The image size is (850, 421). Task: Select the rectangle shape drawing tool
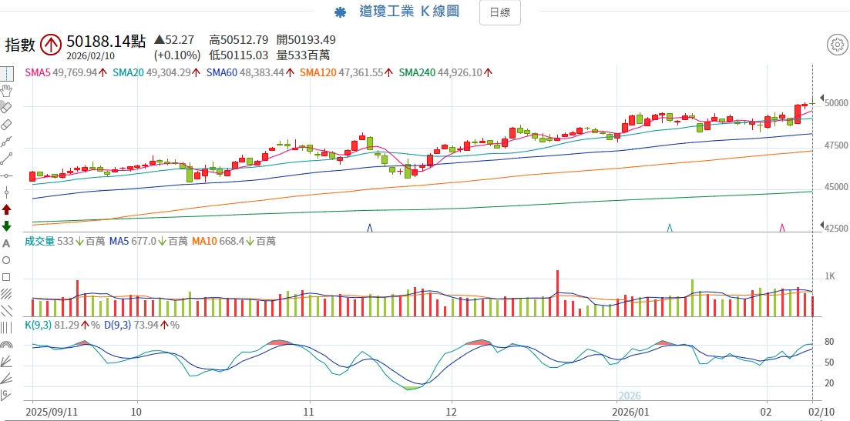pos(6,277)
